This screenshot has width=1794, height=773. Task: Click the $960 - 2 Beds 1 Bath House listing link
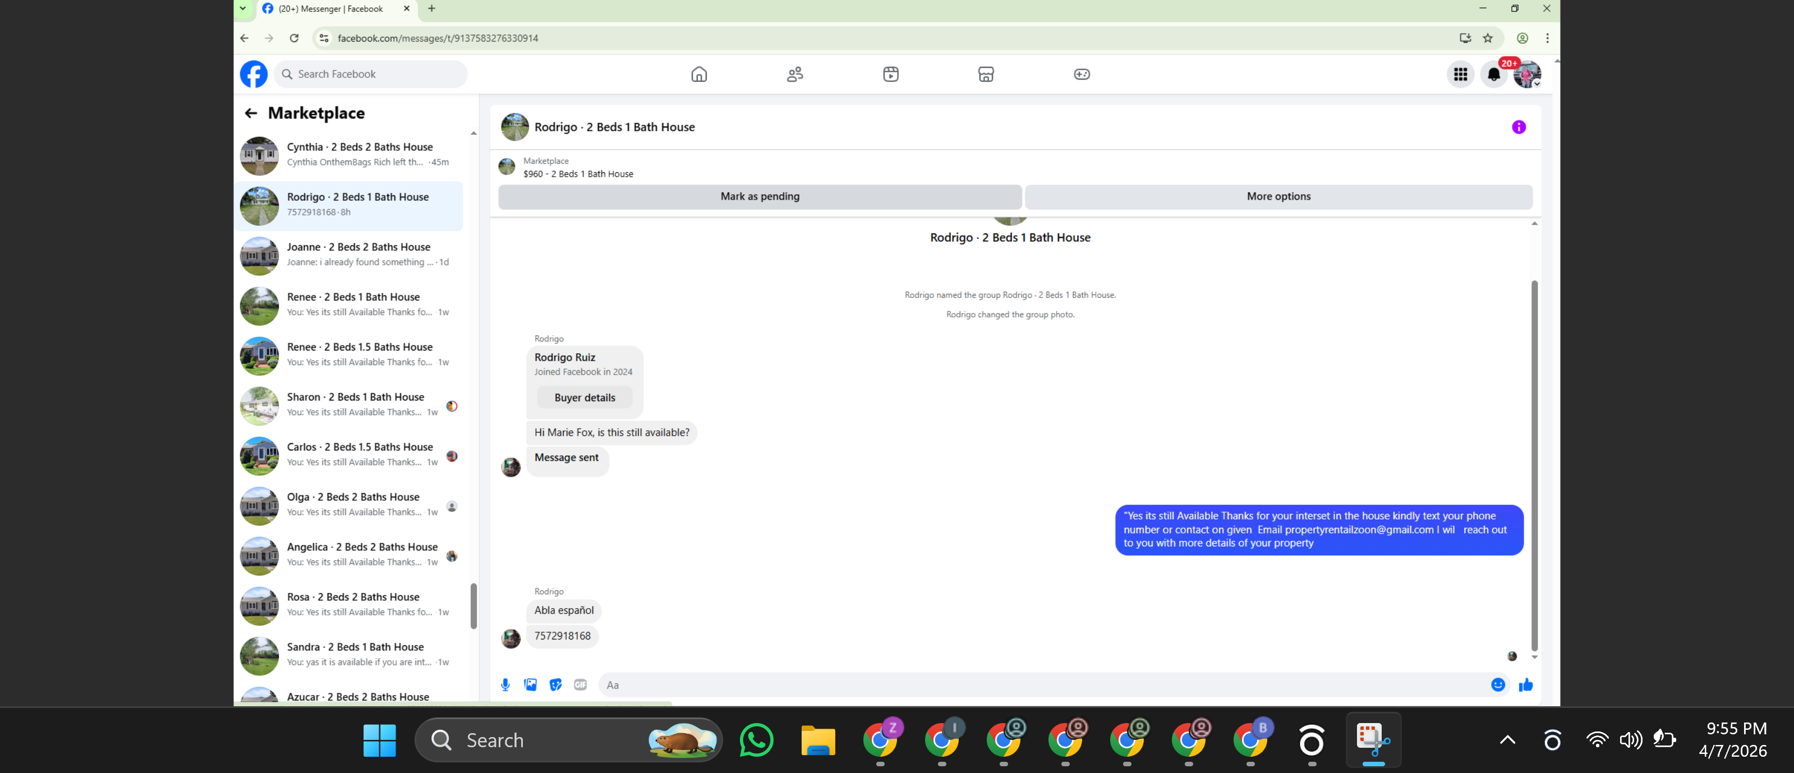pos(578,174)
